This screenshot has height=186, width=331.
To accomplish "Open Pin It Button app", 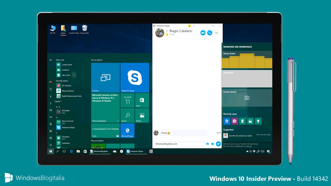I will coord(64,86).
